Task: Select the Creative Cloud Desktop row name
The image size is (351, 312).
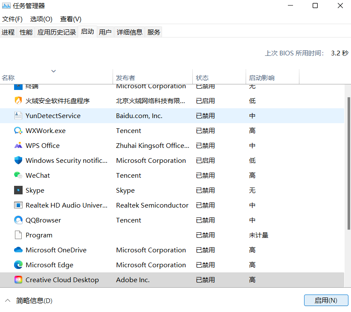Action: tap(62, 280)
